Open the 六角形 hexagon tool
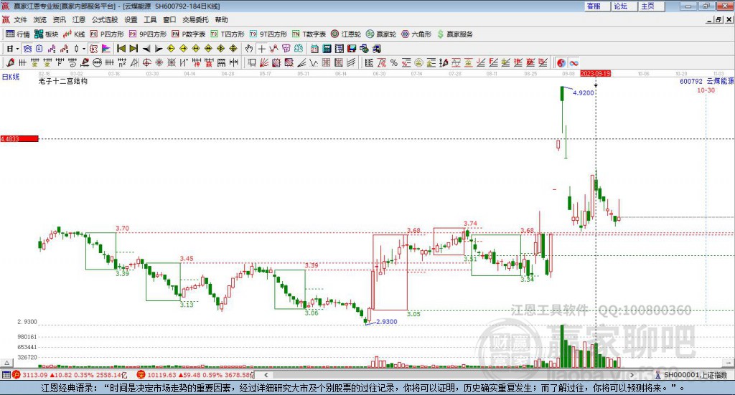The height and width of the screenshot is (395, 735). tap(416, 34)
